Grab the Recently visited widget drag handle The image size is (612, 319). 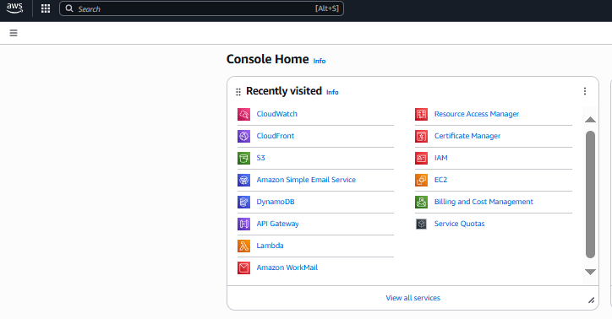click(238, 92)
